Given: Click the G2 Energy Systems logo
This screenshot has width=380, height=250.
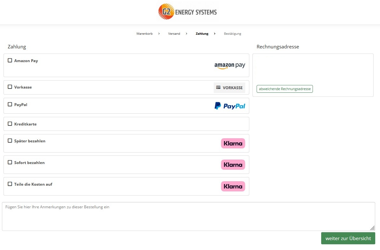Looking at the screenshot, I should click(x=188, y=12).
